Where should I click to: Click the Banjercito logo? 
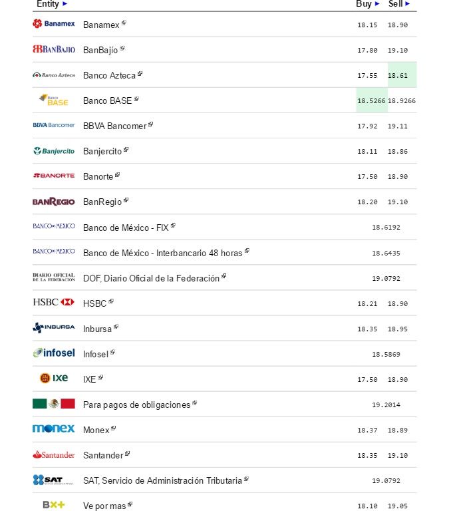click(x=54, y=151)
